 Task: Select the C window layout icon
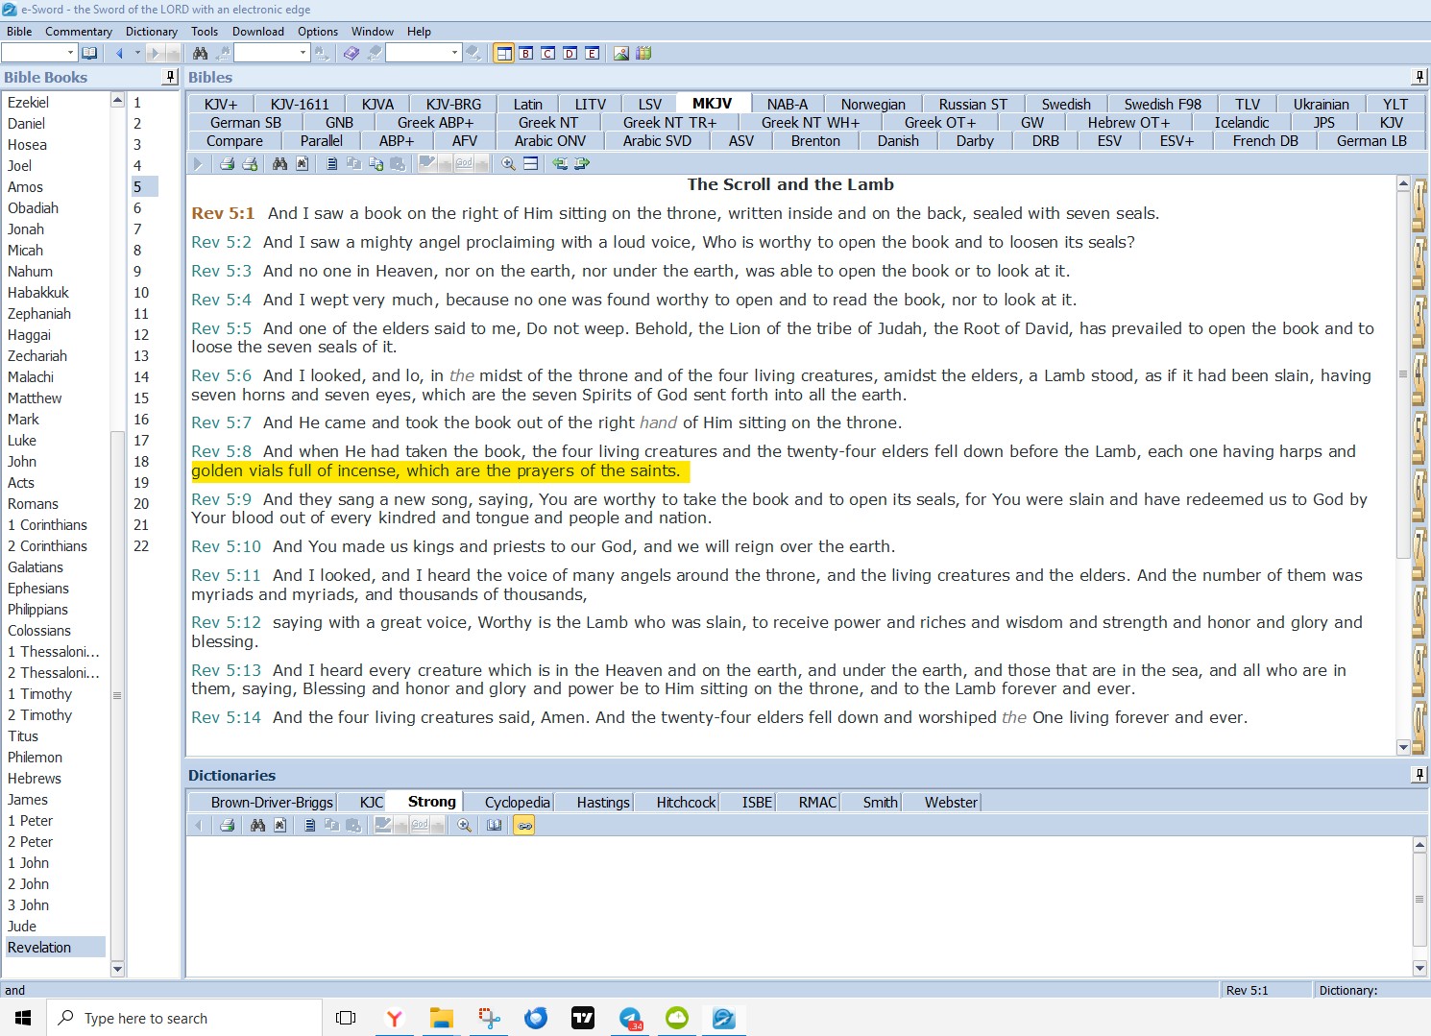coord(547,53)
